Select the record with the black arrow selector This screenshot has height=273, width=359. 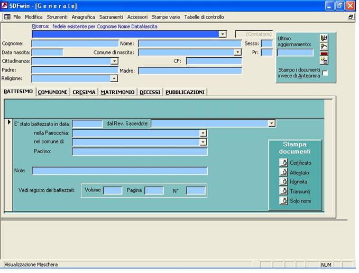pos(9,122)
